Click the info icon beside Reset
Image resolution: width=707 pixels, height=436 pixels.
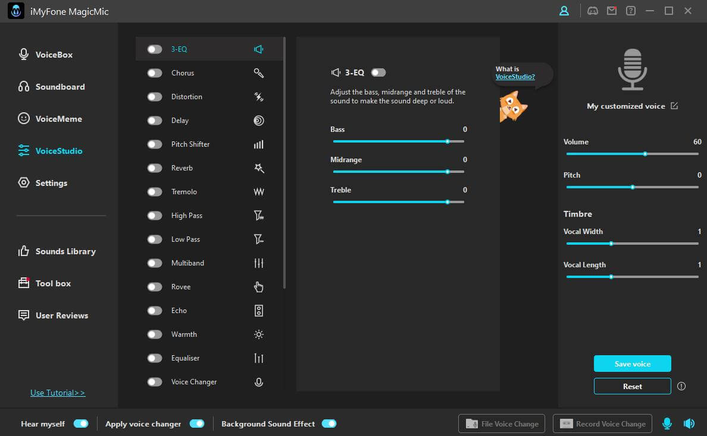coord(681,386)
